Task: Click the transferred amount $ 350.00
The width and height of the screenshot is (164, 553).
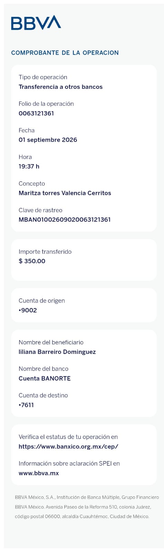Action: click(x=32, y=261)
